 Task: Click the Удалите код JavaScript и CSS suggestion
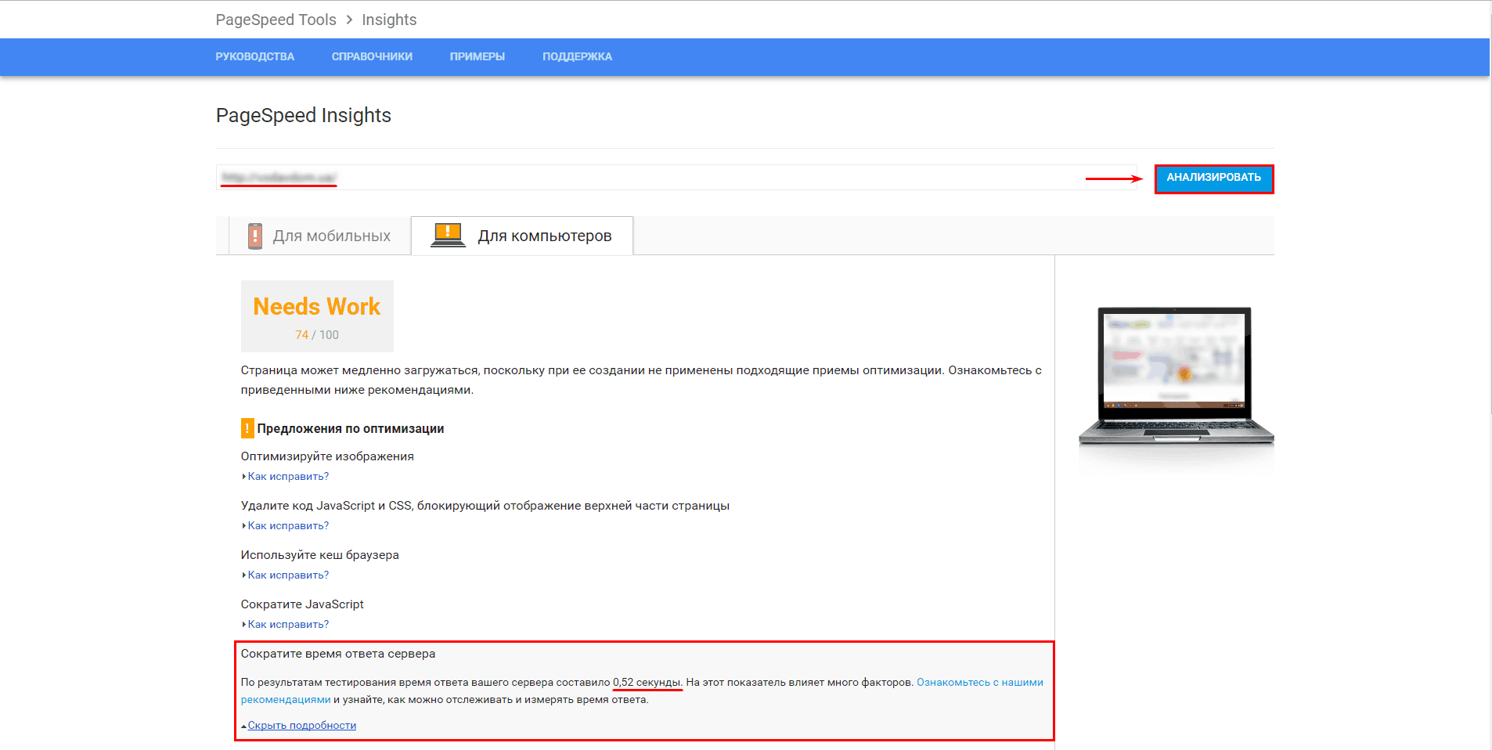[x=485, y=506]
